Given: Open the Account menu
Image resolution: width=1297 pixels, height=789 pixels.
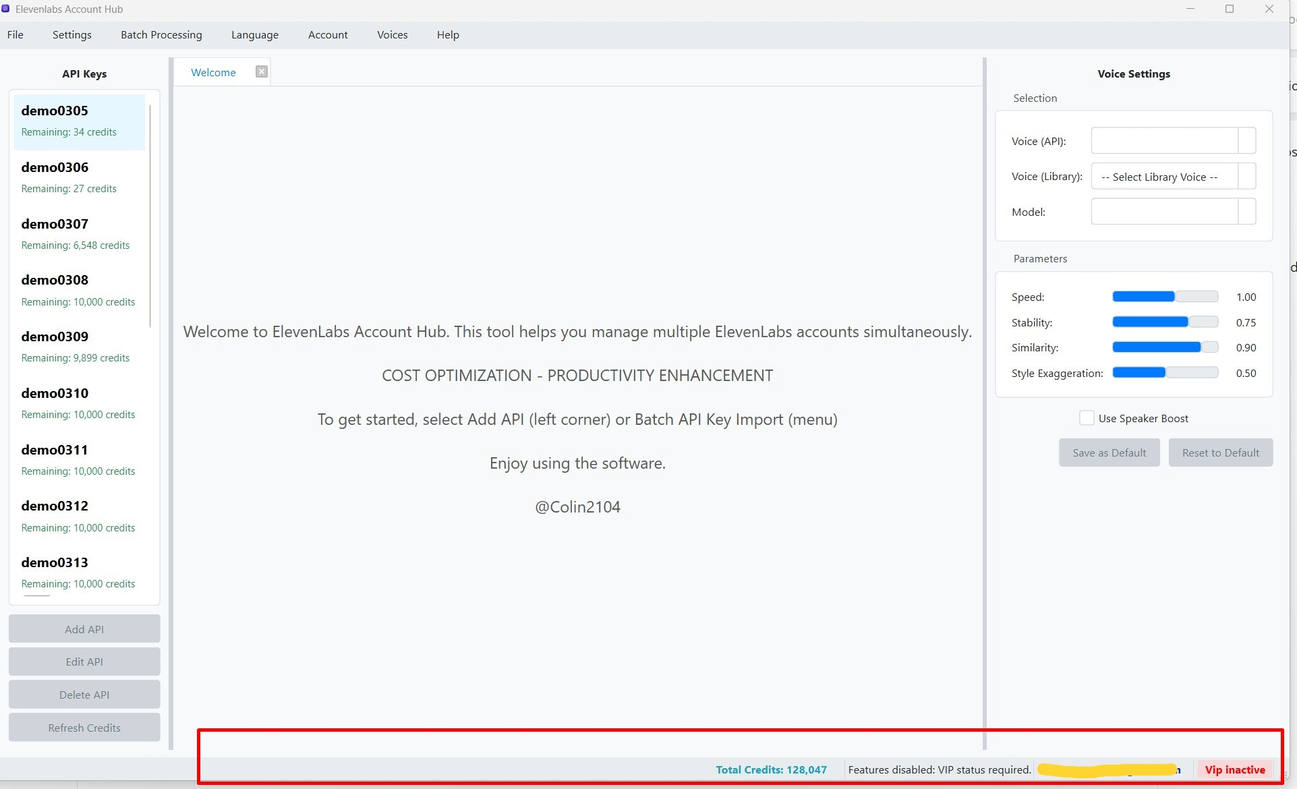Looking at the screenshot, I should pyautogui.click(x=328, y=35).
